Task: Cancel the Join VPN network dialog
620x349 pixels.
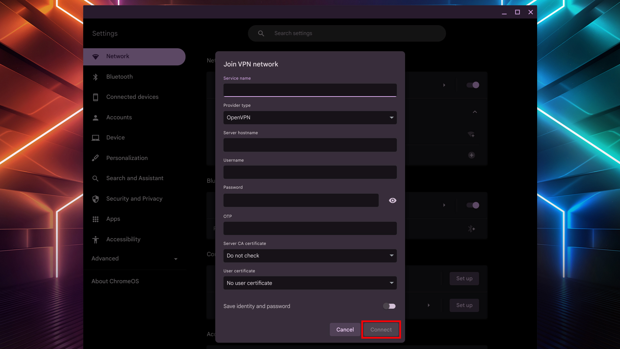Action: [345, 330]
